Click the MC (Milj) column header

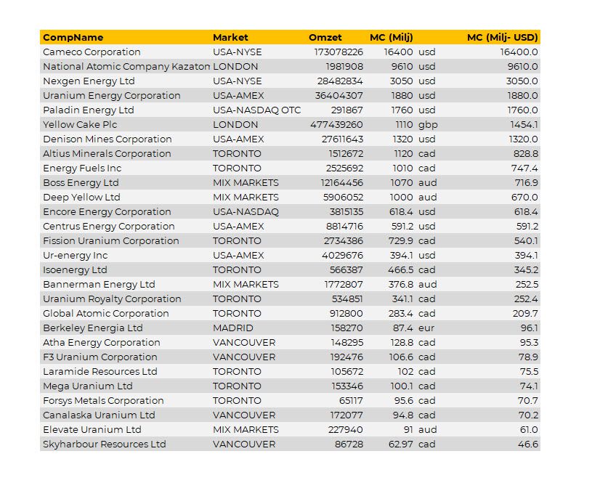391,37
